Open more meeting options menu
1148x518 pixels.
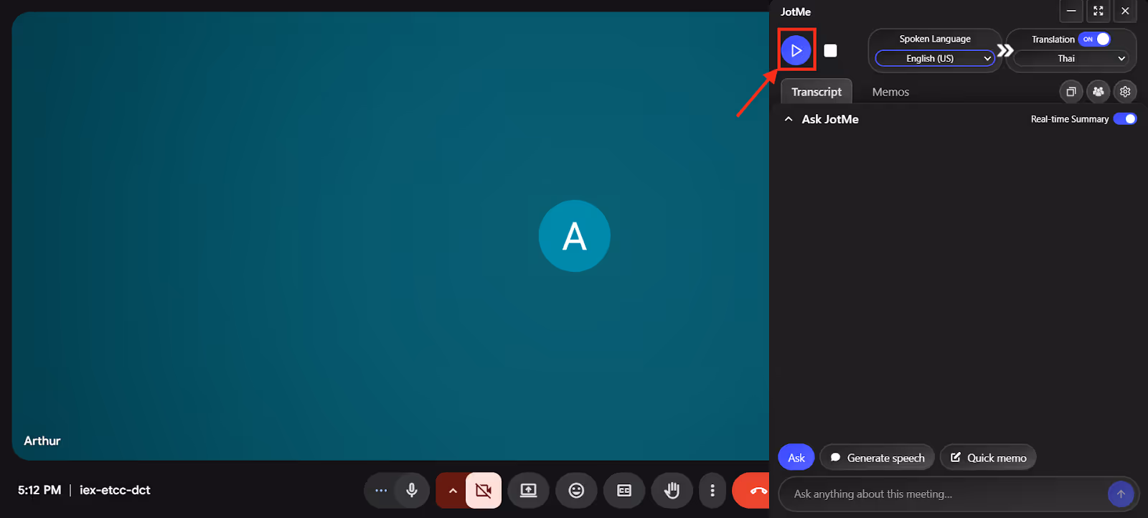[x=712, y=490]
